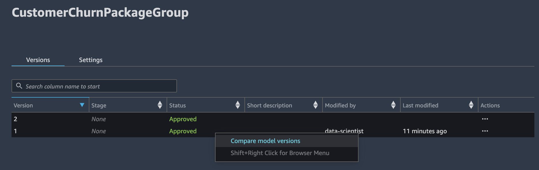Select version 2 row number
539x170 pixels.
[16, 119]
